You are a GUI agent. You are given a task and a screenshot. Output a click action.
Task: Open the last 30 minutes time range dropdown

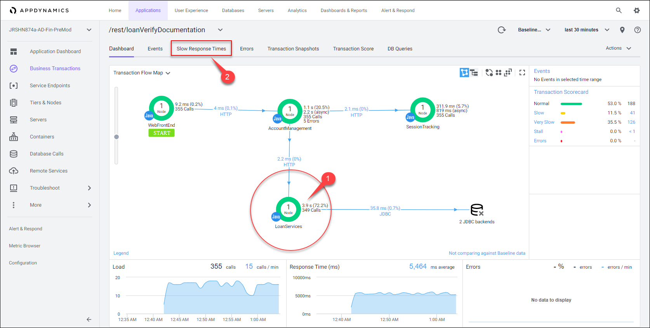tap(587, 30)
